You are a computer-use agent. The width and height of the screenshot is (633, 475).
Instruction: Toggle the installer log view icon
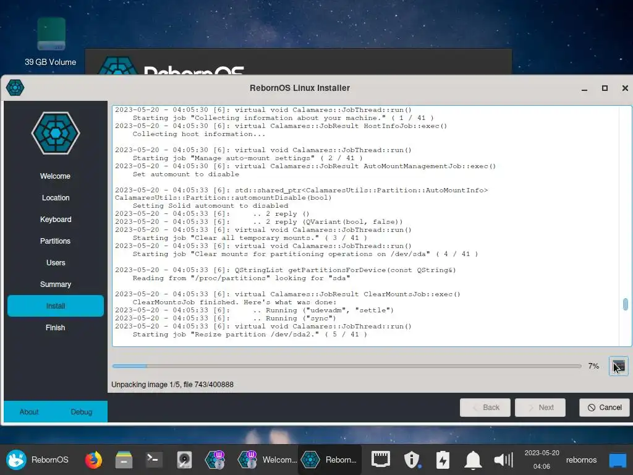tap(618, 366)
